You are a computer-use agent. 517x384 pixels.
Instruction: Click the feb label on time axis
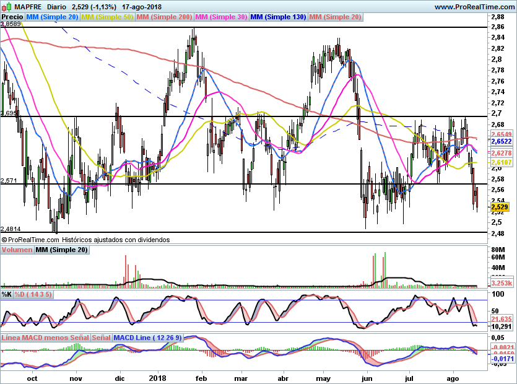click(x=201, y=378)
